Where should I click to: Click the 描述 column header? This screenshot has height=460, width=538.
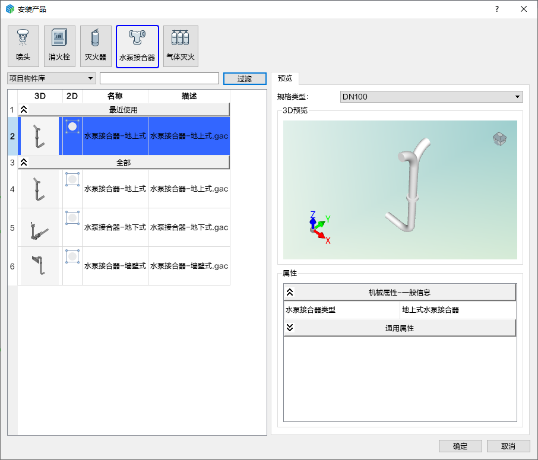pyautogui.click(x=189, y=96)
